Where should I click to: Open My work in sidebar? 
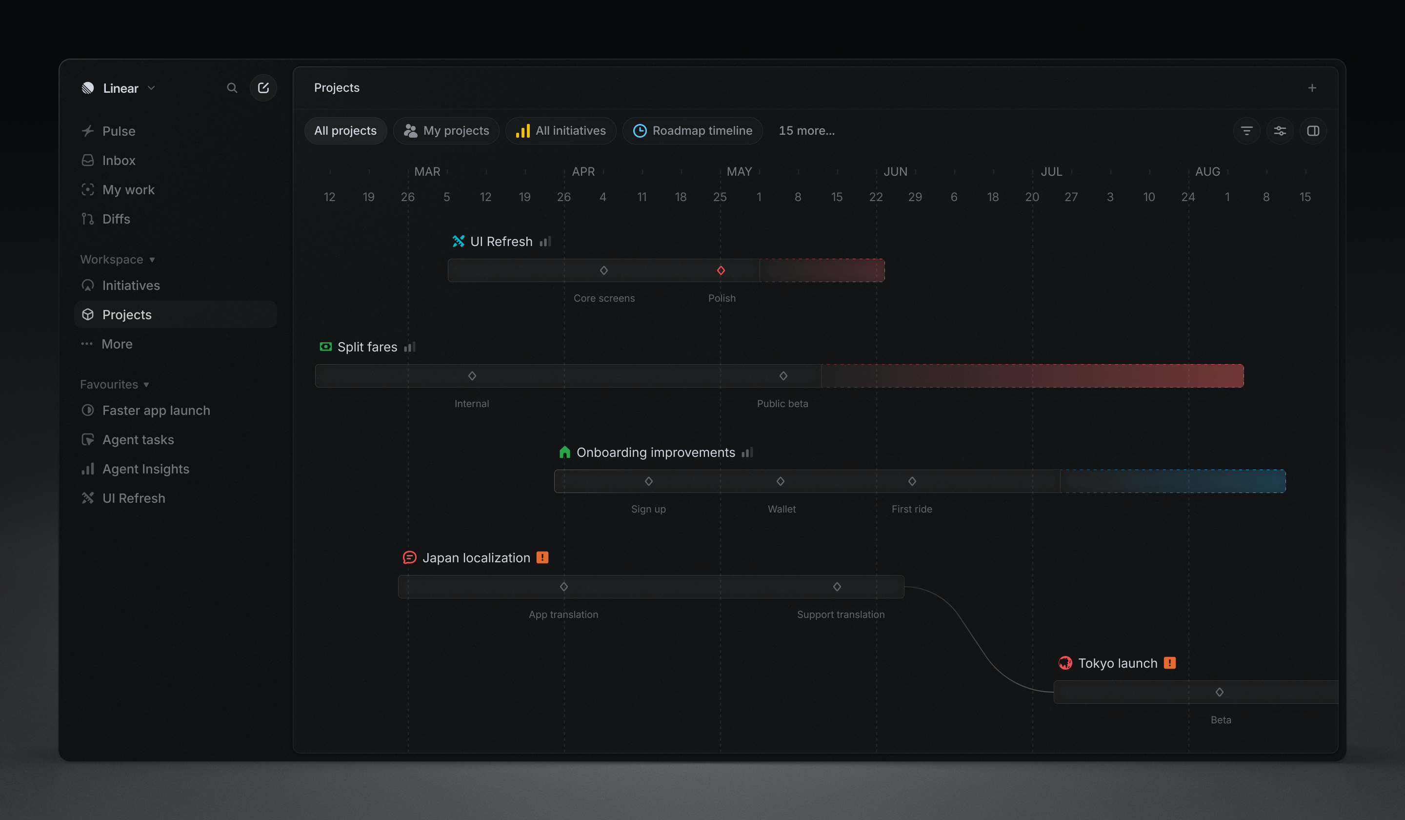[x=175, y=190]
